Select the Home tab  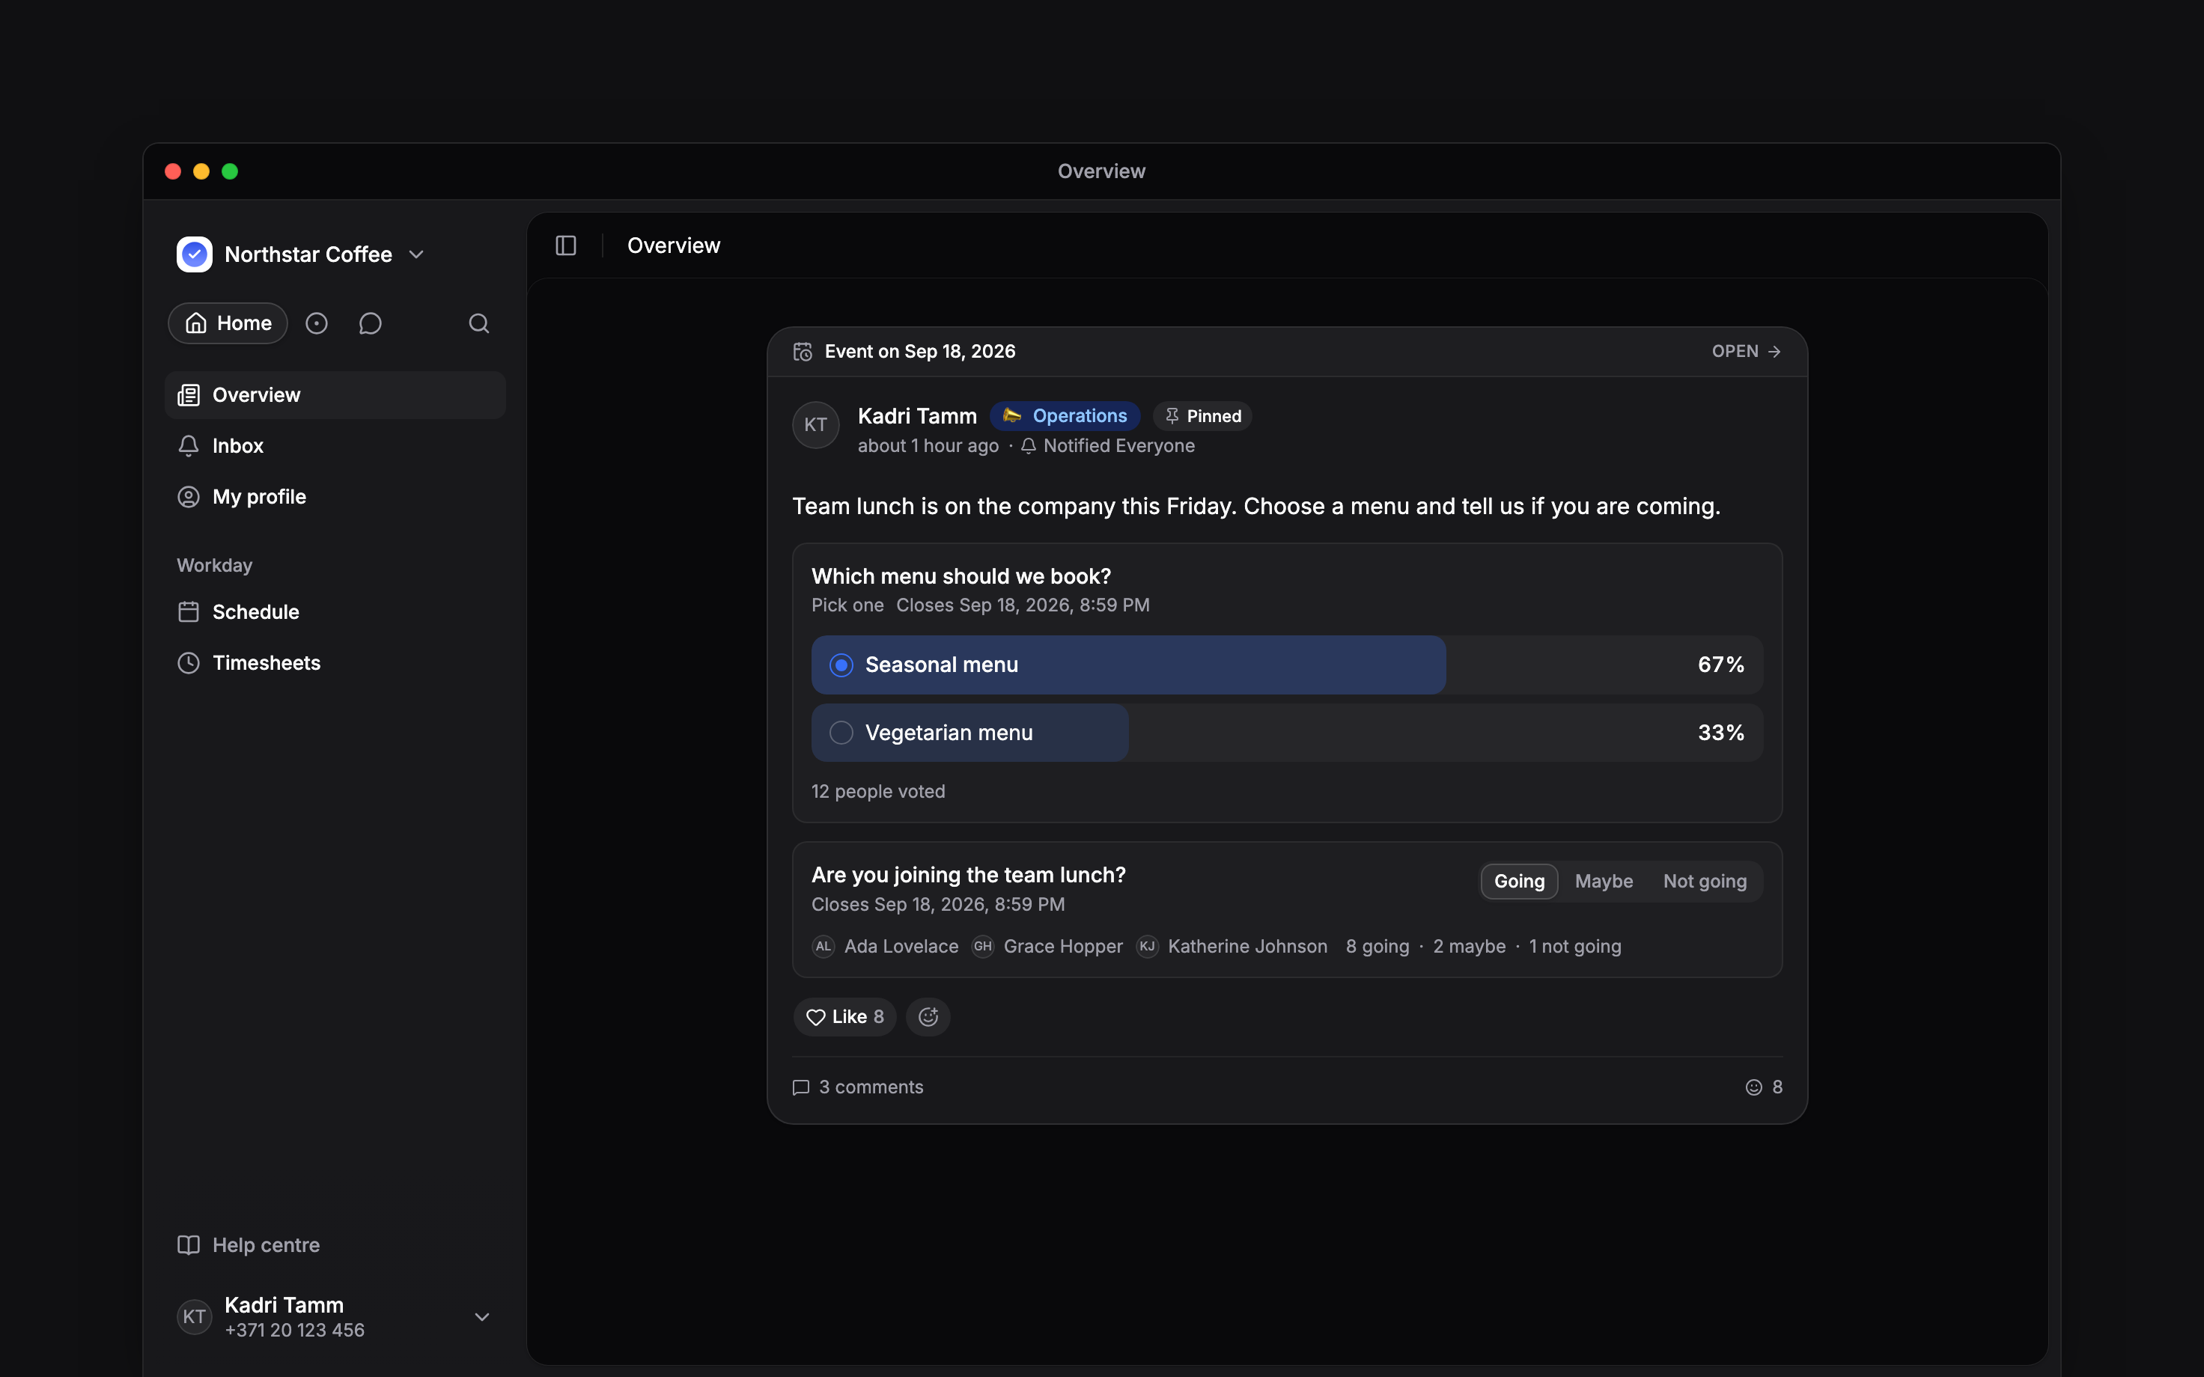(228, 323)
